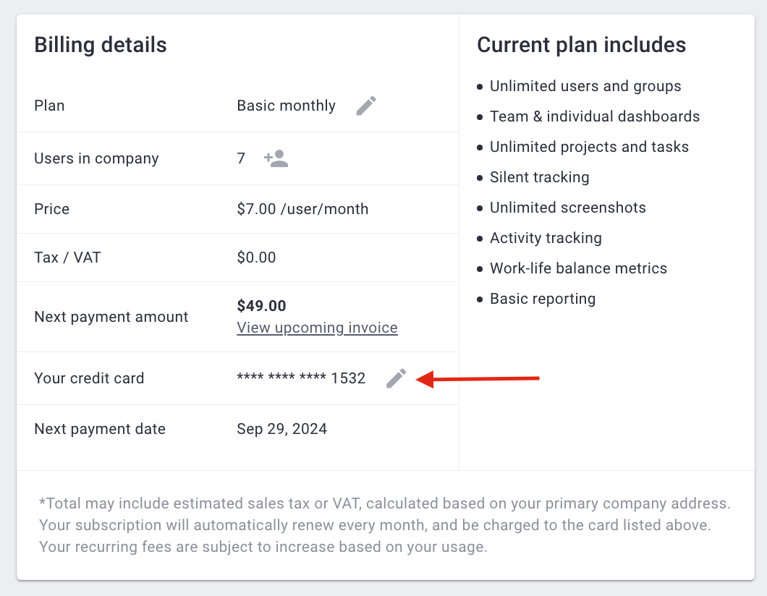Select the Billing details heading

coord(100,45)
